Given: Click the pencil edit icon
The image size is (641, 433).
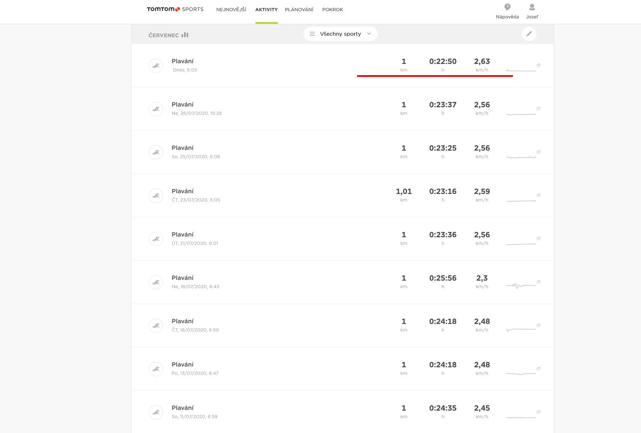Looking at the screenshot, I should click(x=529, y=34).
